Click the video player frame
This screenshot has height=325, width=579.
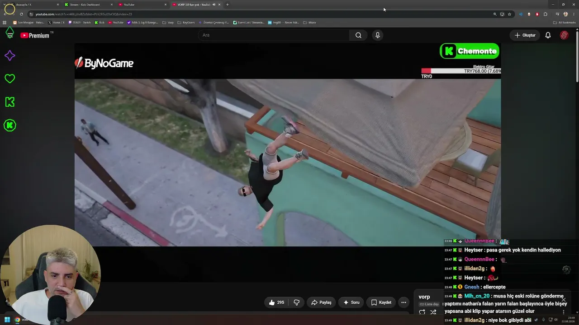tap(288, 163)
